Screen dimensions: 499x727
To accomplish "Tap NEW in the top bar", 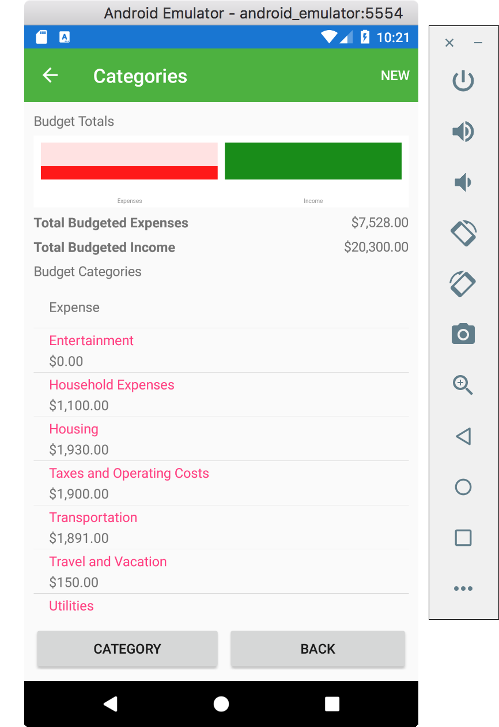I will pyautogui.click(x=395, y=76).
